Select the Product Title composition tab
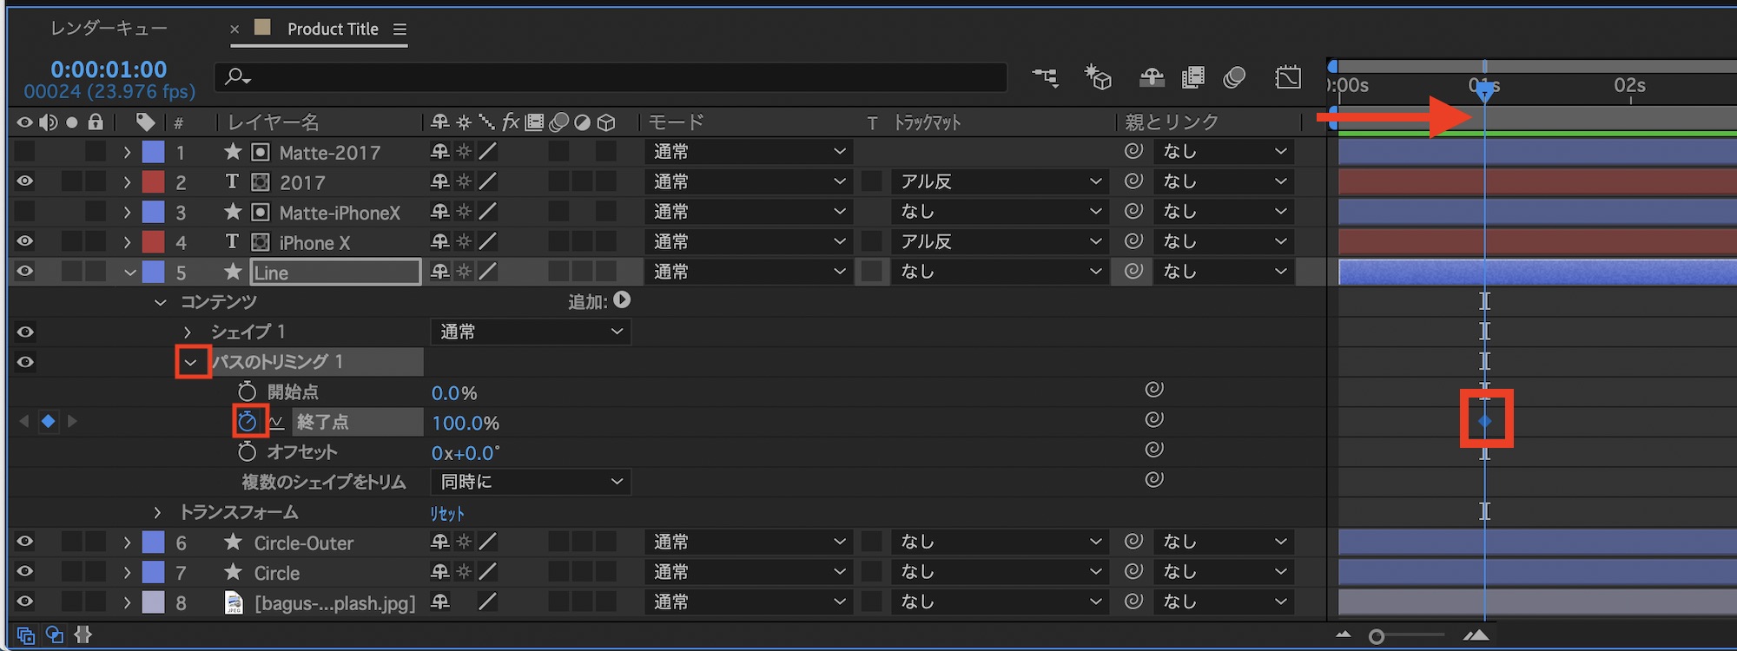The width and height of the screenshot is (1737, 651). pos(333,29)
